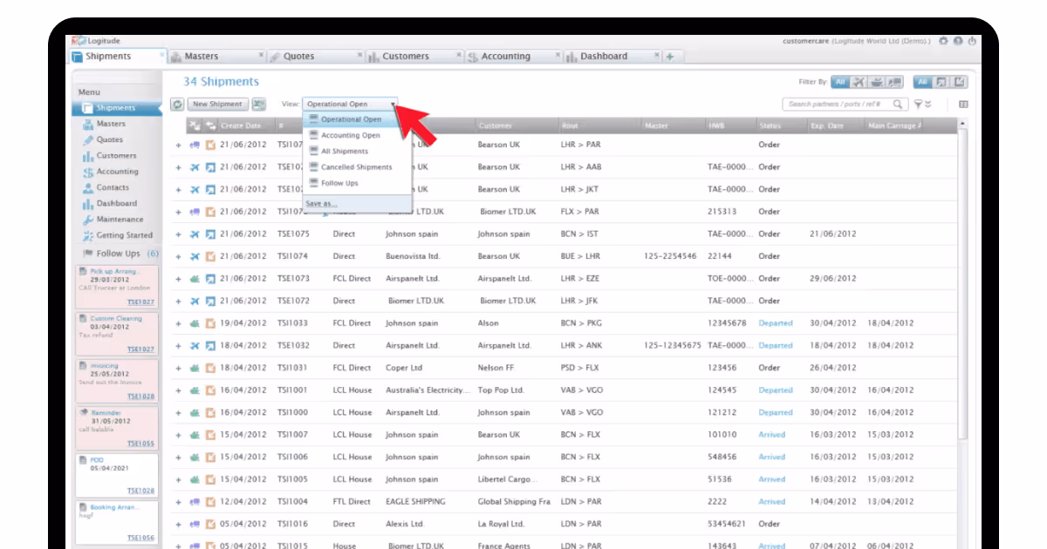Select Follow Ups from View list

coord(357,183)
